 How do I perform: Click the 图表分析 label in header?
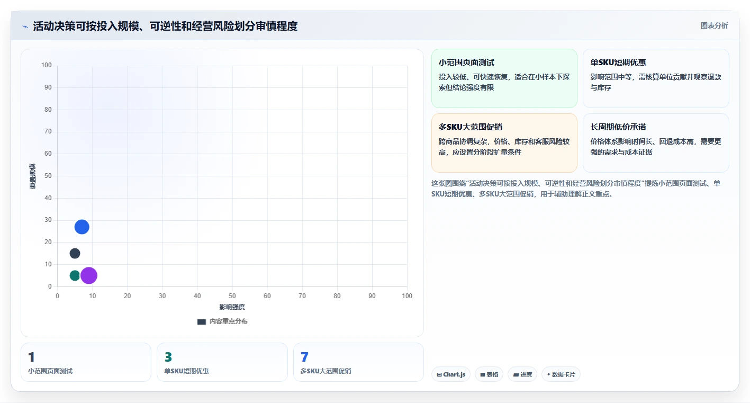(x=714, y=25)
